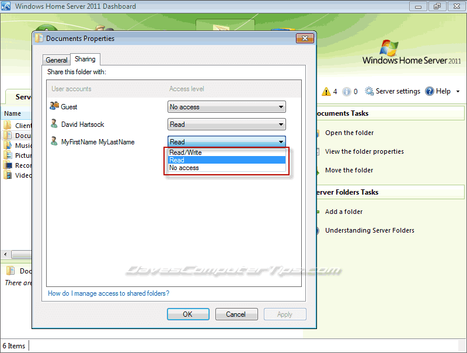The image size is (467, 353).
Task: Select the MyFirstName MyLastName user name
Action: (97, 142)
